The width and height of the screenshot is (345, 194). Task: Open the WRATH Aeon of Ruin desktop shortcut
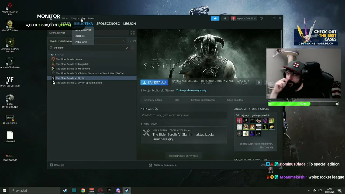click(10, 9)
